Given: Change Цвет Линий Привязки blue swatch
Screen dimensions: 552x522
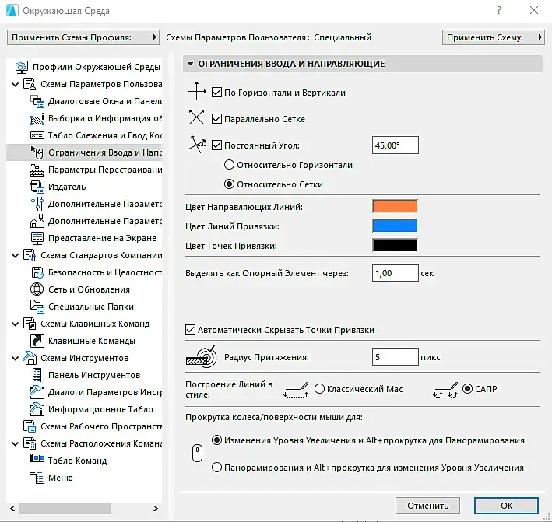Looking at the screenshot, I should [395, 226].
